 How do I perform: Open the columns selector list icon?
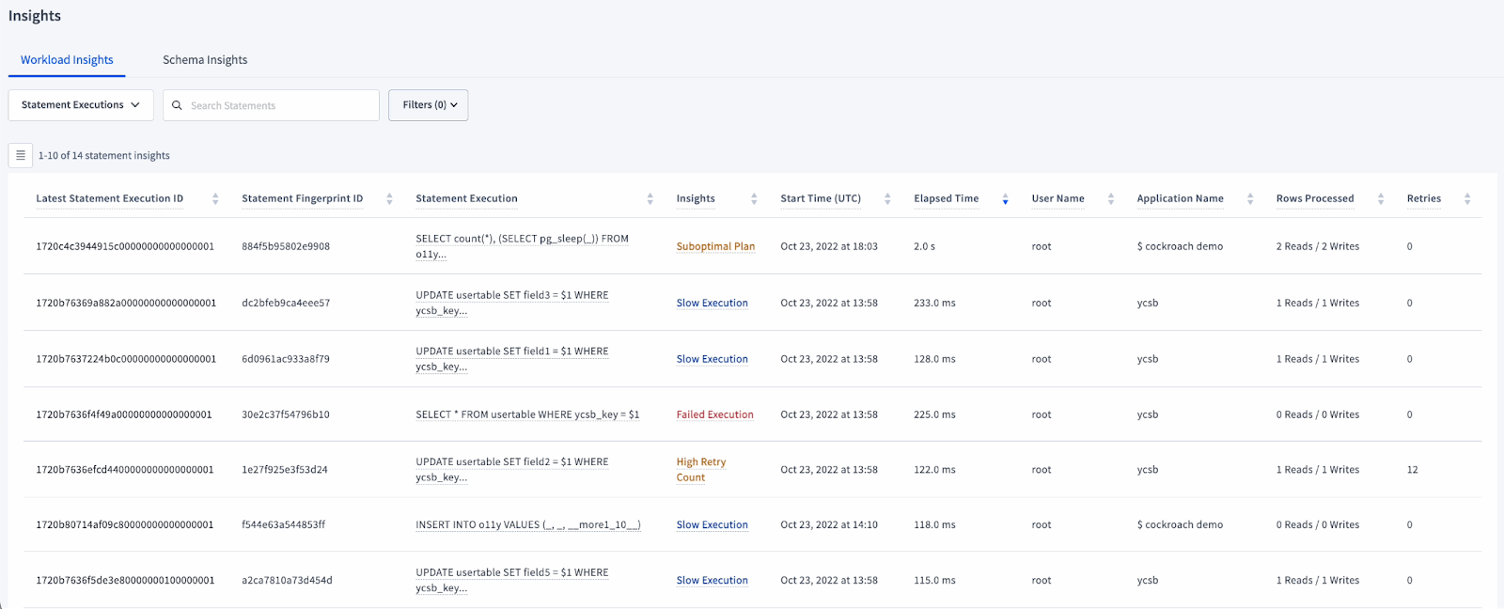coord(21,155)
